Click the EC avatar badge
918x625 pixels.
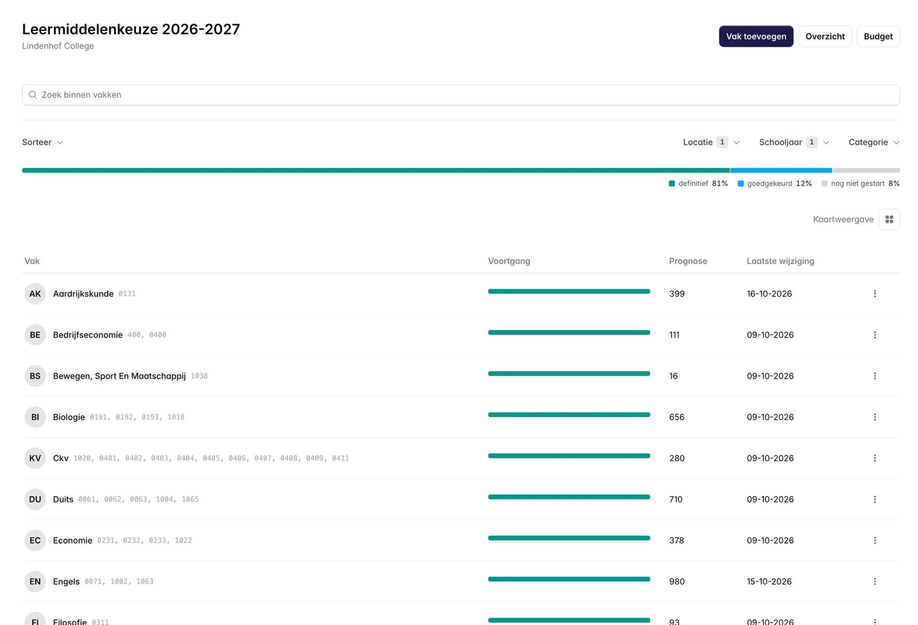[35, 541]
